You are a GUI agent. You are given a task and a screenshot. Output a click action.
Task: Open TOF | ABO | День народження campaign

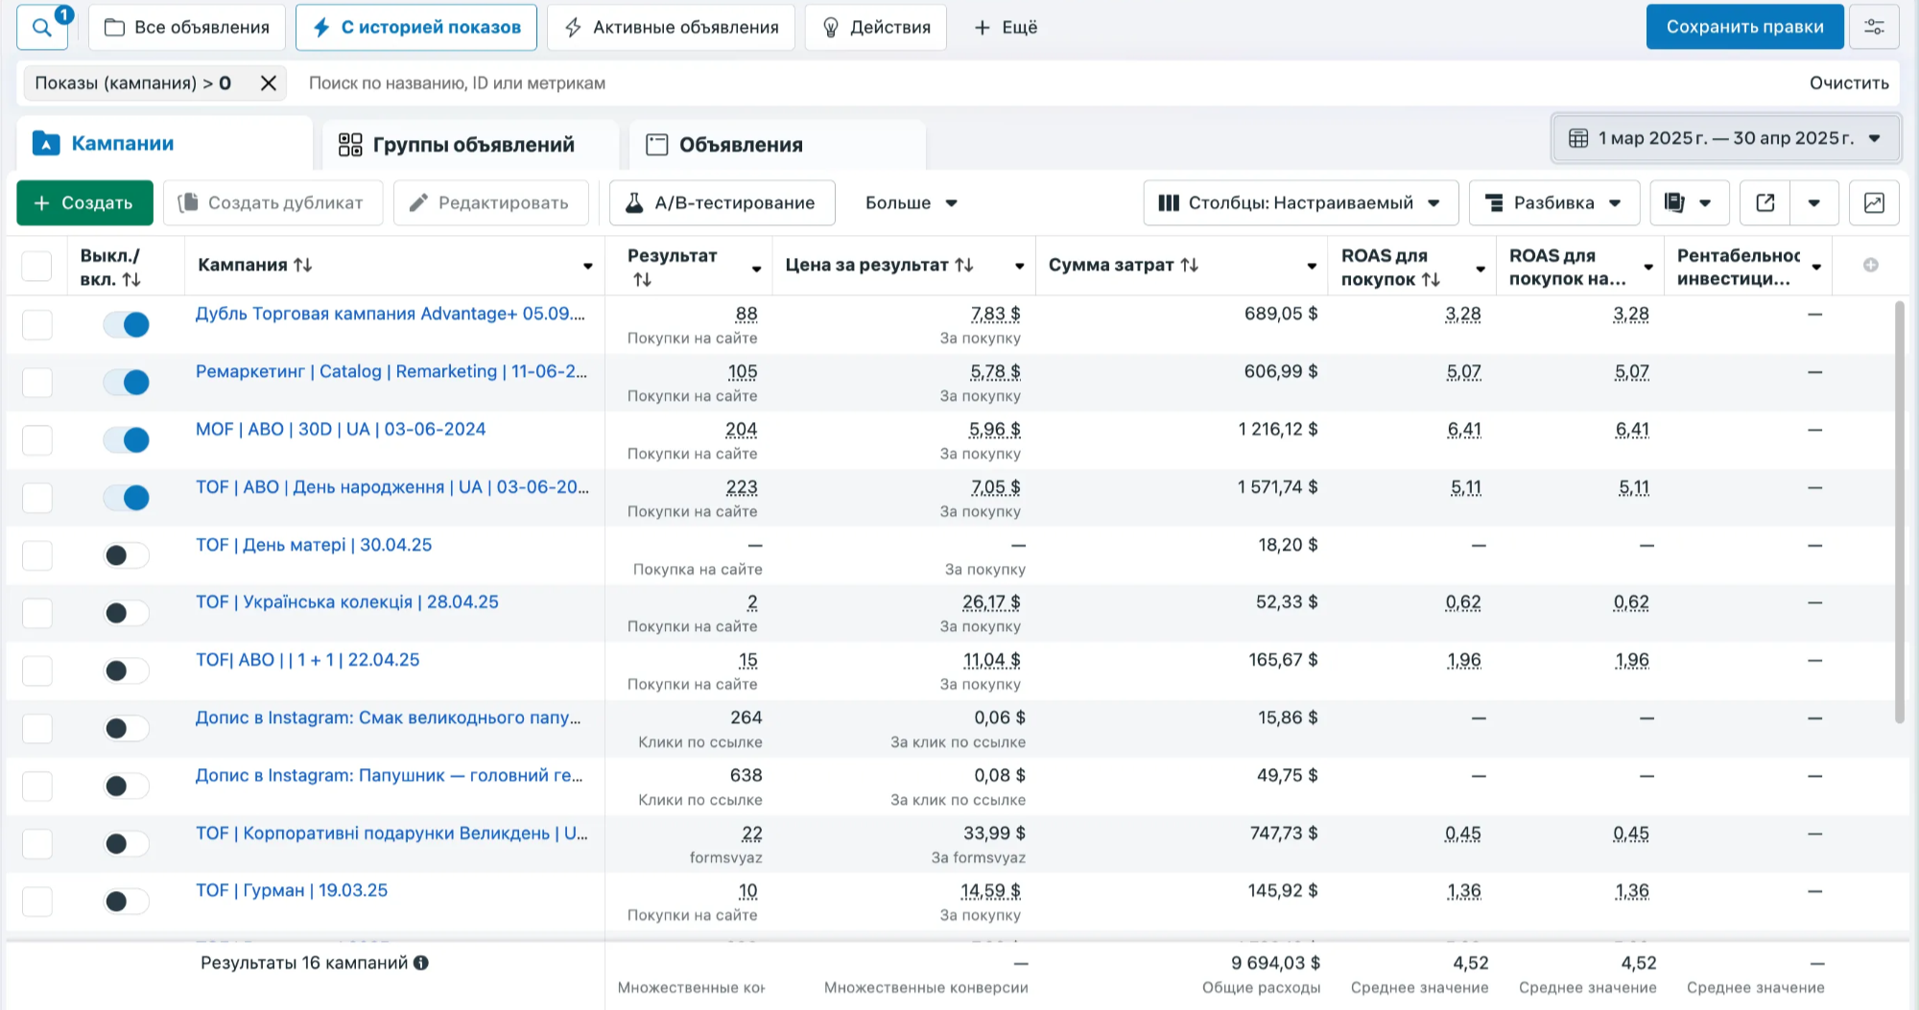pos(391,487)
